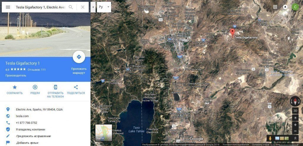
Task: Expand the imagery strip chevron
Action: (x=295, y=138)
